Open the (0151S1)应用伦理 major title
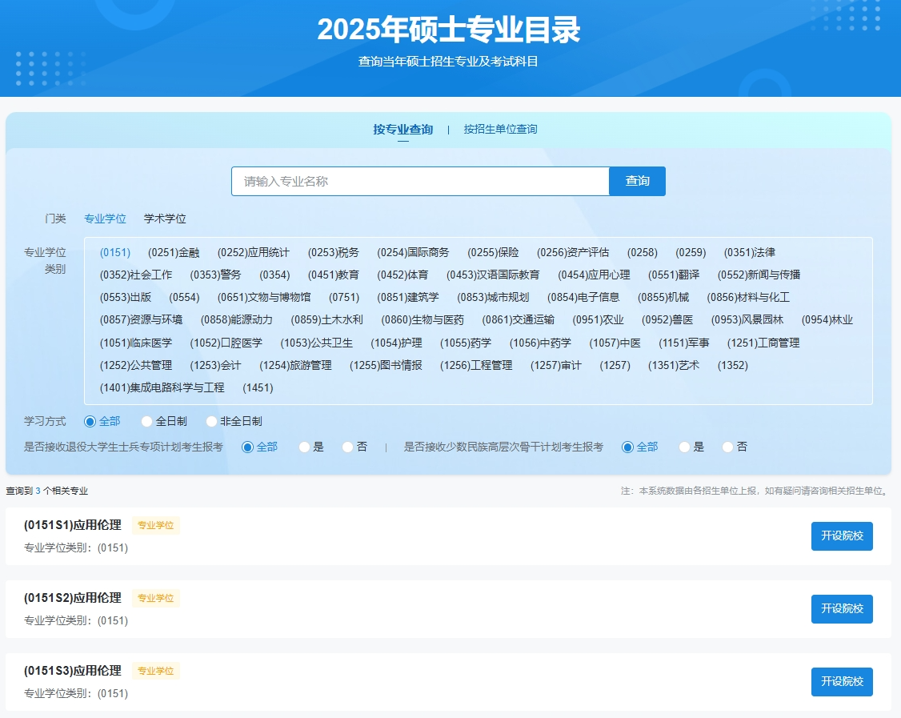 [73, 525]
